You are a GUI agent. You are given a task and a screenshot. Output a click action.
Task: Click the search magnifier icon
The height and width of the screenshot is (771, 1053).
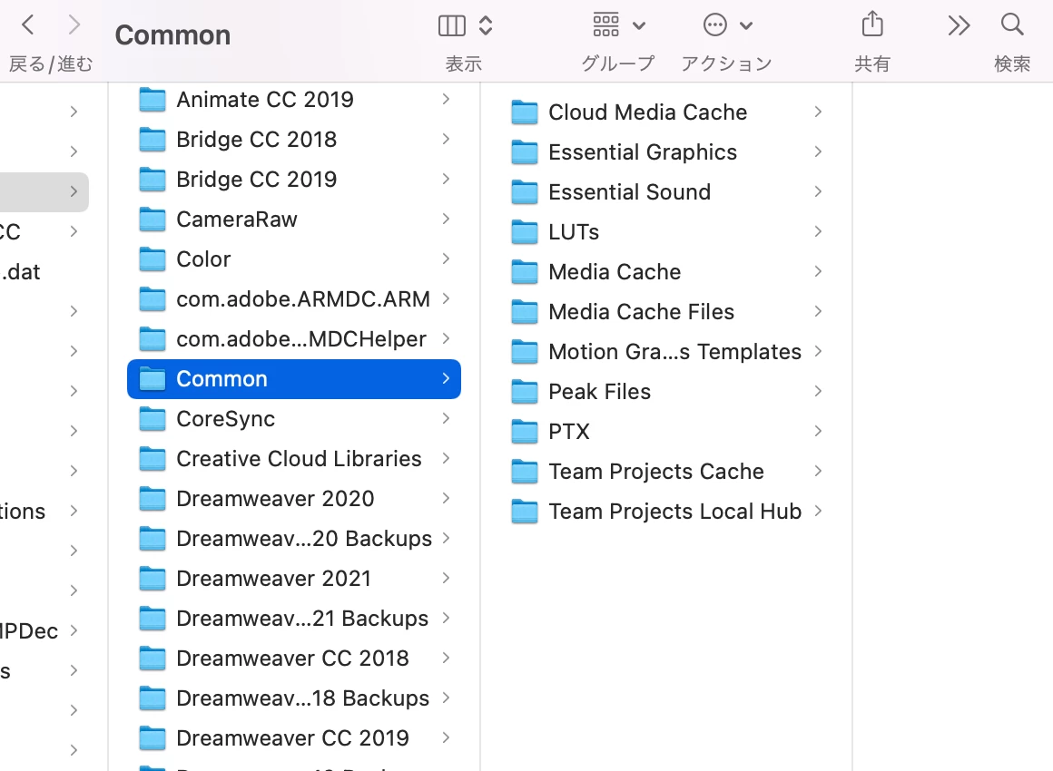tap(1012, 24)
